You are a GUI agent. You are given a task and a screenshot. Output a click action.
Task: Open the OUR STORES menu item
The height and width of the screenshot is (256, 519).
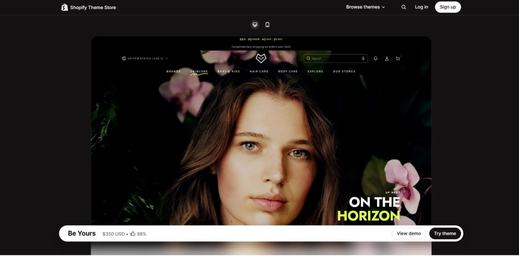[x=344, y=71]
